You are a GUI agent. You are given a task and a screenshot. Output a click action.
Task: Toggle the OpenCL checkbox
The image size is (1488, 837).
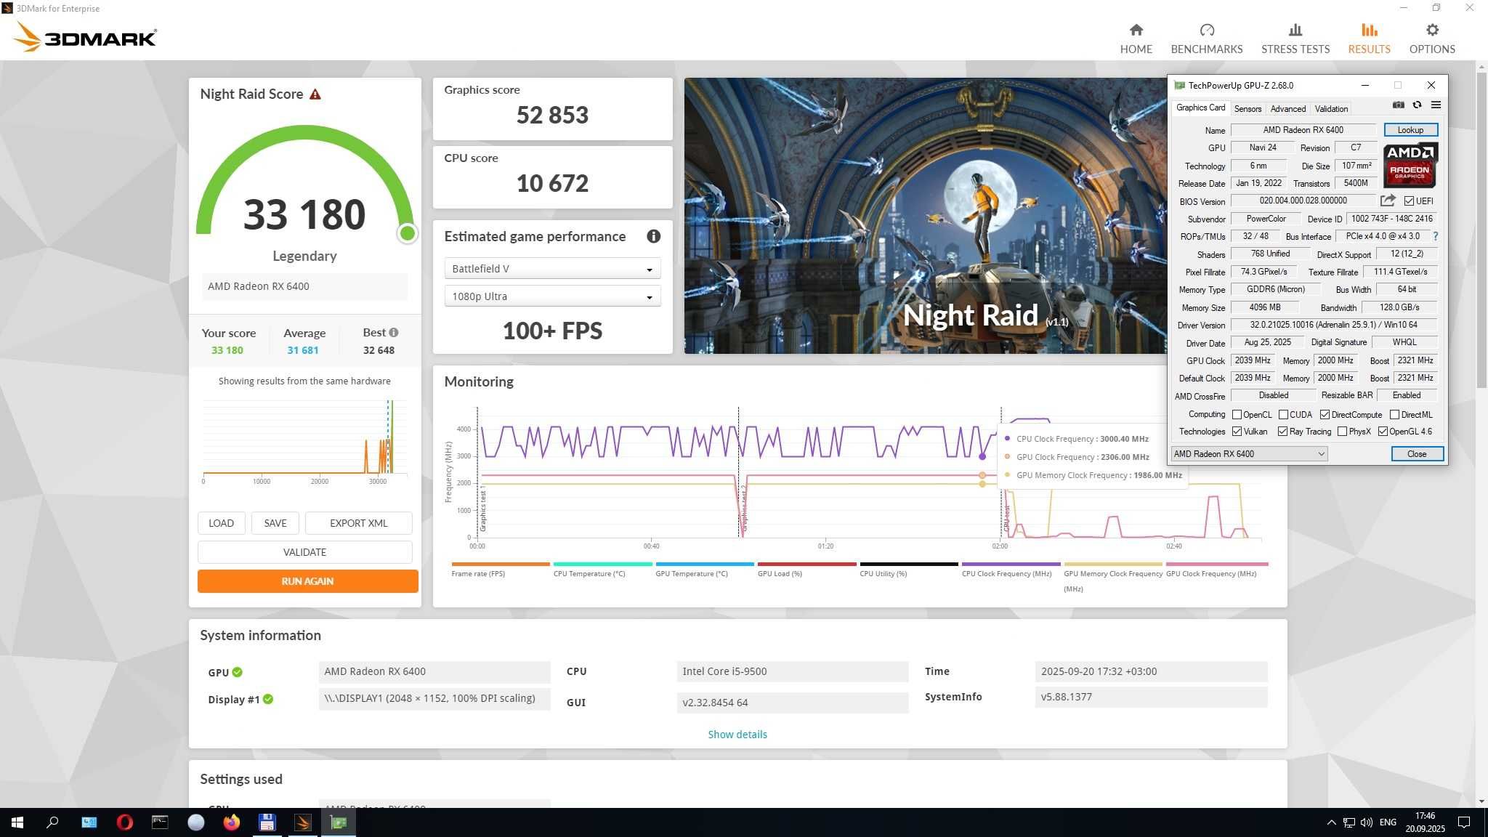coord(1237,415)
